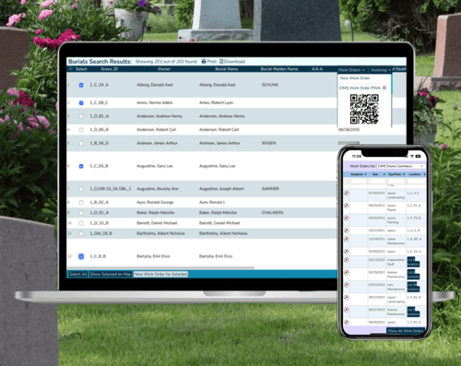Open the CIMS Demo Cemetery selector on phone
The width and height of the screenshot is (461, 366).
tap(401, 166)
